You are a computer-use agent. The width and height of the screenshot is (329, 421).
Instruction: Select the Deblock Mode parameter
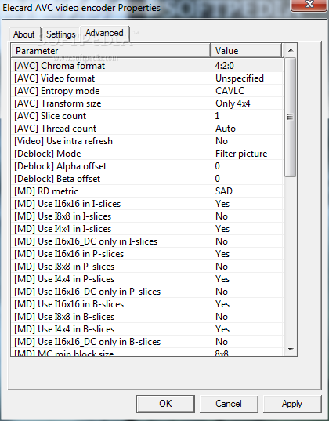coord(147,154)
